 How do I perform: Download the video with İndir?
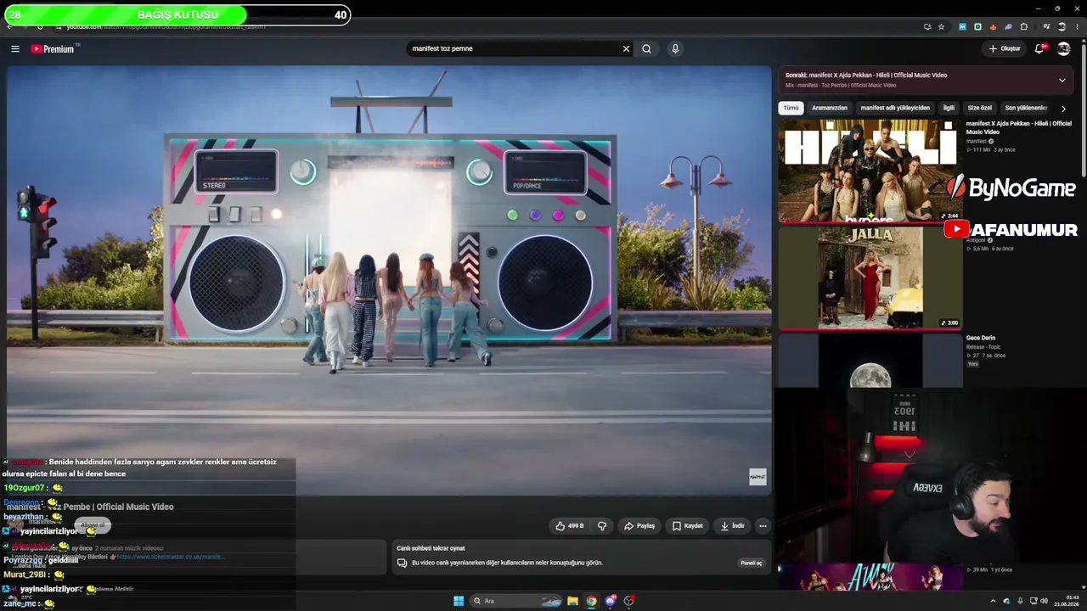point(732,526)
